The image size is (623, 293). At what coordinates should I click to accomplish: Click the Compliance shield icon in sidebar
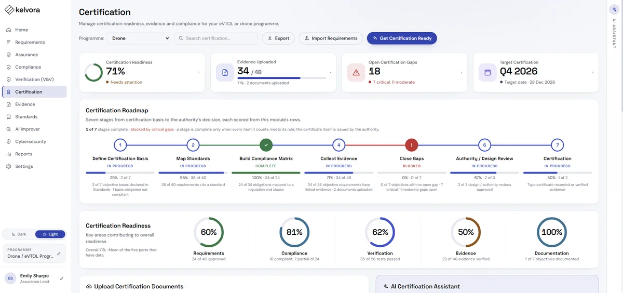click(9, 67)
